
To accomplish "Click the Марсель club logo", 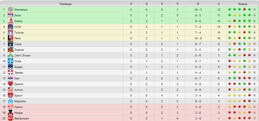I will coord(10,101).
